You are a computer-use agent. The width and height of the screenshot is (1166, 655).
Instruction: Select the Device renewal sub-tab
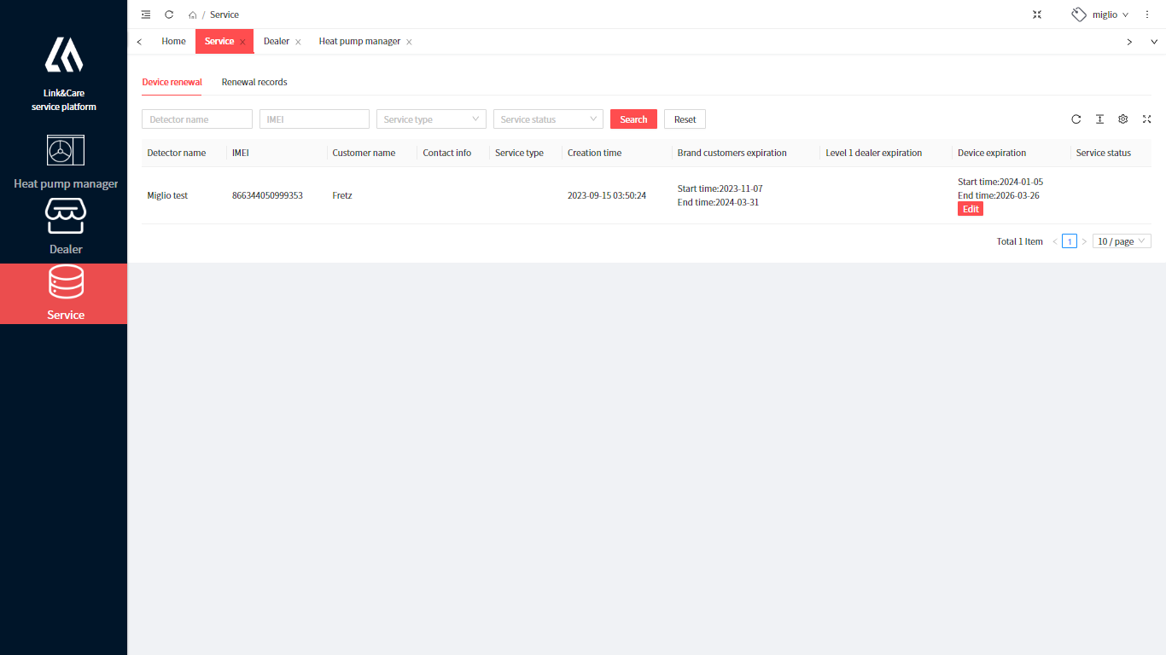(x=172, y=82)
